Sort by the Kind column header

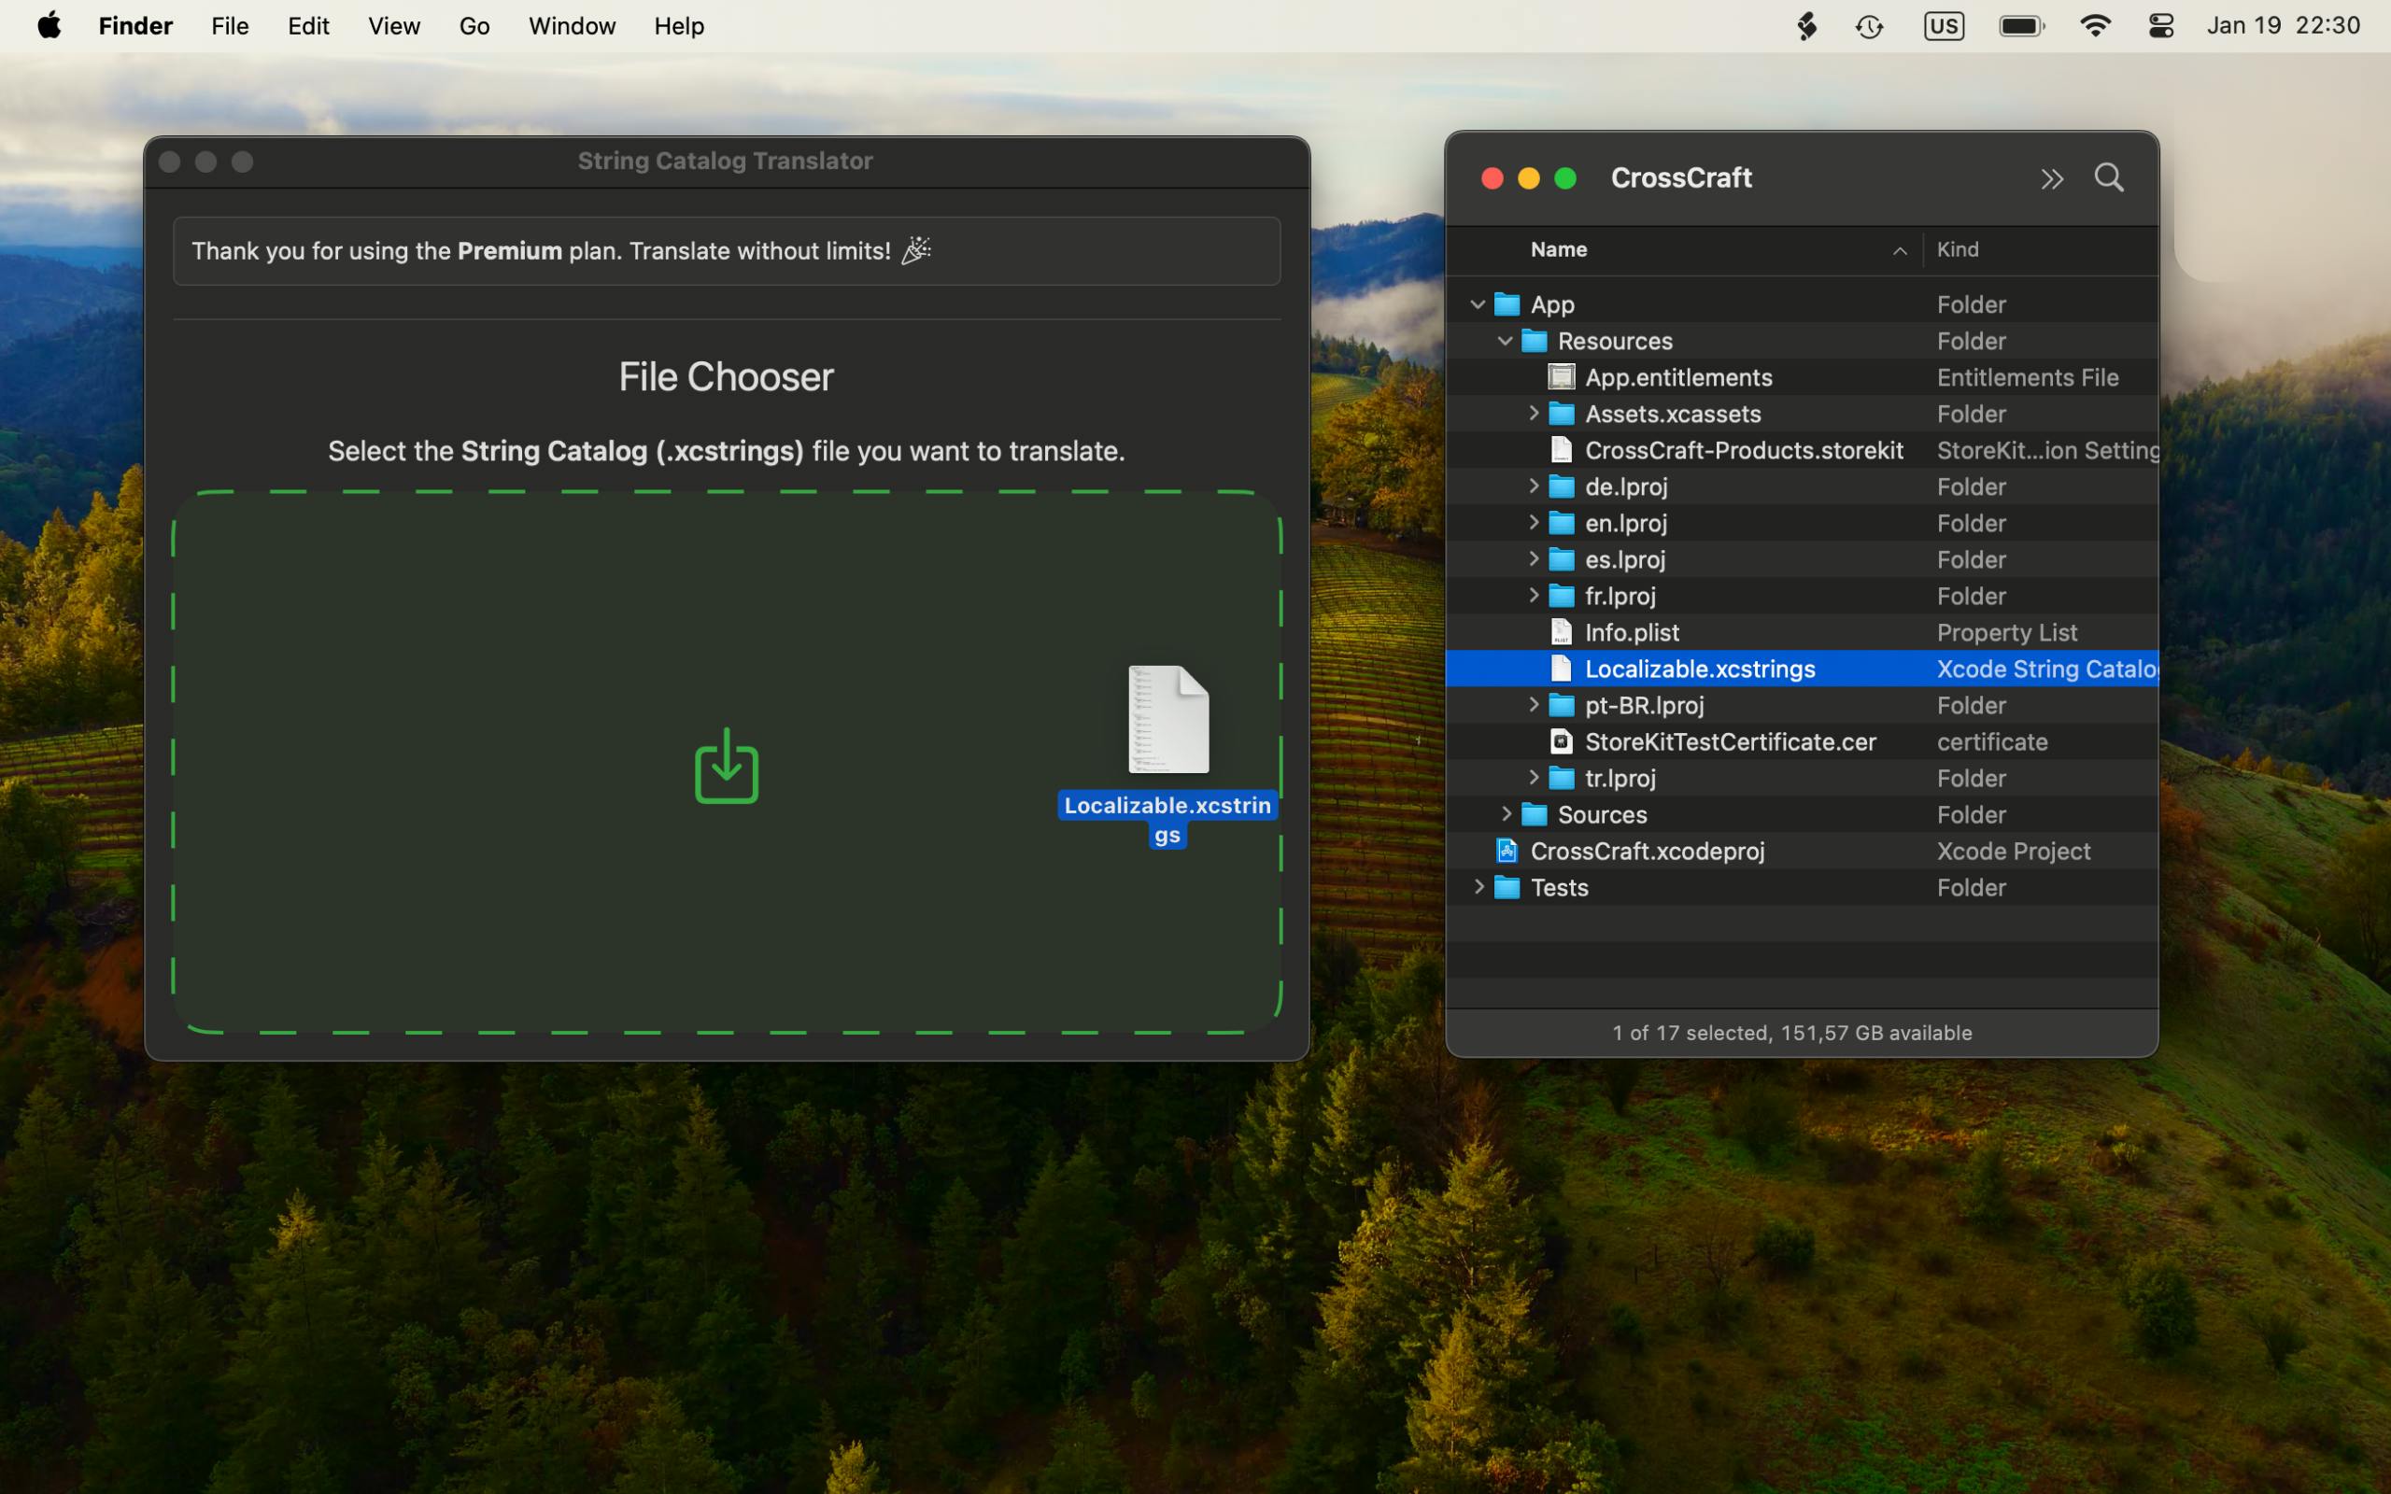point(2042,250)
